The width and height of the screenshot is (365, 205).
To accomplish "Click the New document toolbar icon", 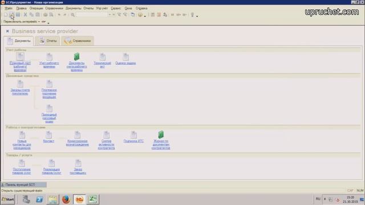I will 6,15.
